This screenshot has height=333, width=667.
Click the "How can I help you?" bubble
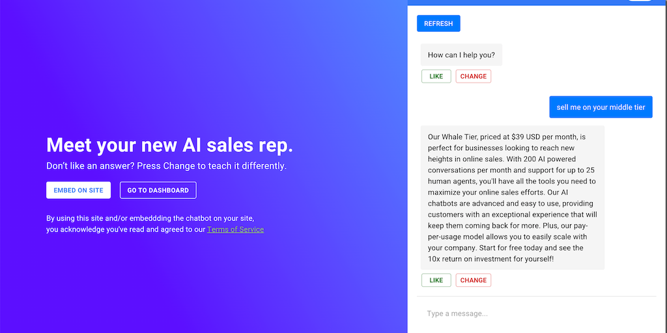click(461, 55)
